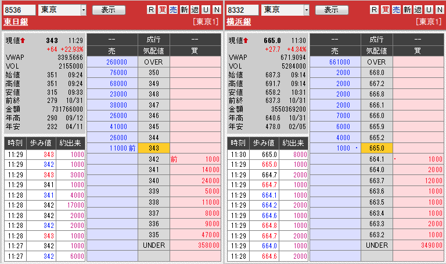Image resolution: width=446 pixels, height=264 pixels.
Task: Click the 668.0 price level
Action: (377, 73)
